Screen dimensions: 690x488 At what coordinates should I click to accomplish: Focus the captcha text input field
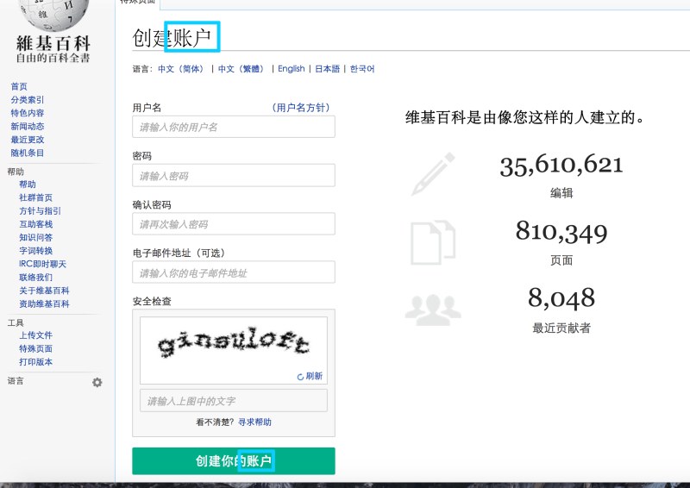pyautogui.click(x=234, y=400)
